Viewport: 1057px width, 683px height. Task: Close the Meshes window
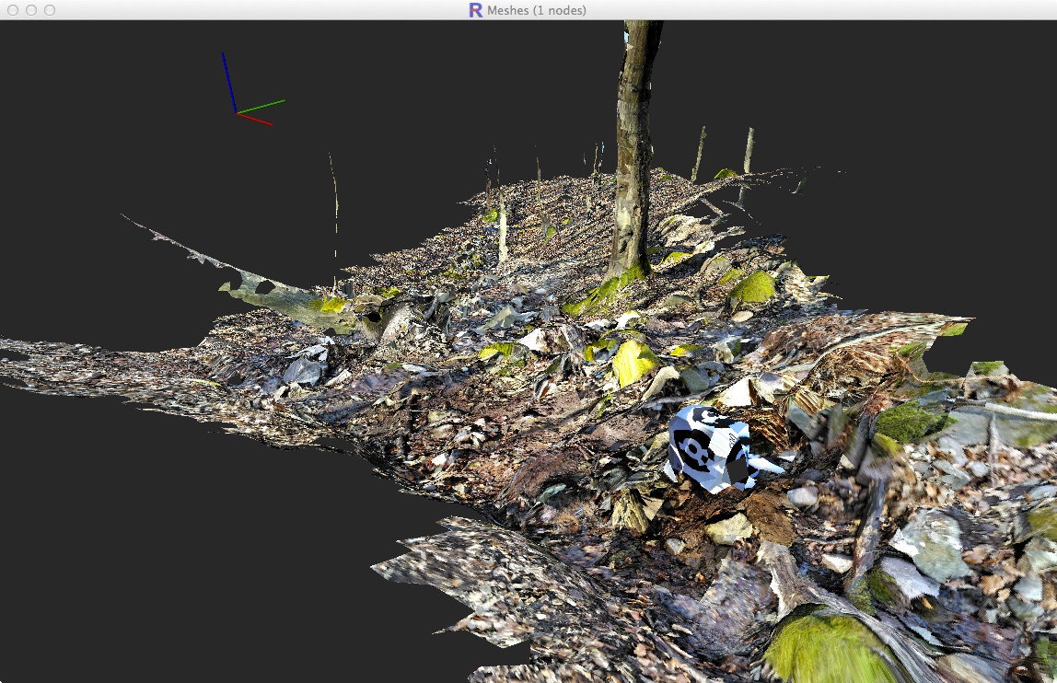click(x=13, y=10)
